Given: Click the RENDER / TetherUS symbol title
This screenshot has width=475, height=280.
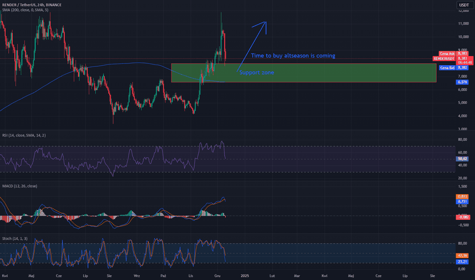Looking at the screenshot, I should [x=32, y=5].
